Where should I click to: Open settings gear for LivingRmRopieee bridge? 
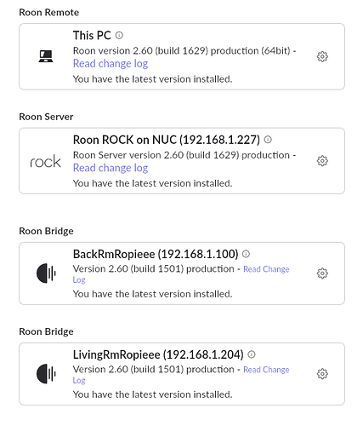click(x=322, y=374)
